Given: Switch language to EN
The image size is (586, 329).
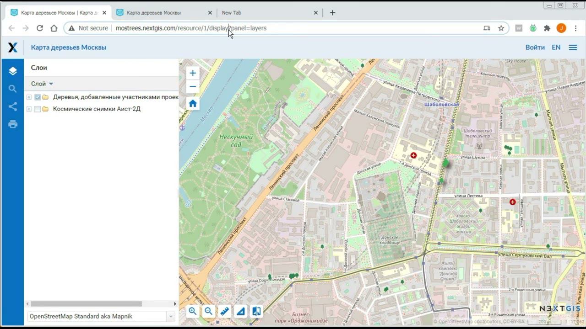Looking at the screenshot, I should [556, 47].
